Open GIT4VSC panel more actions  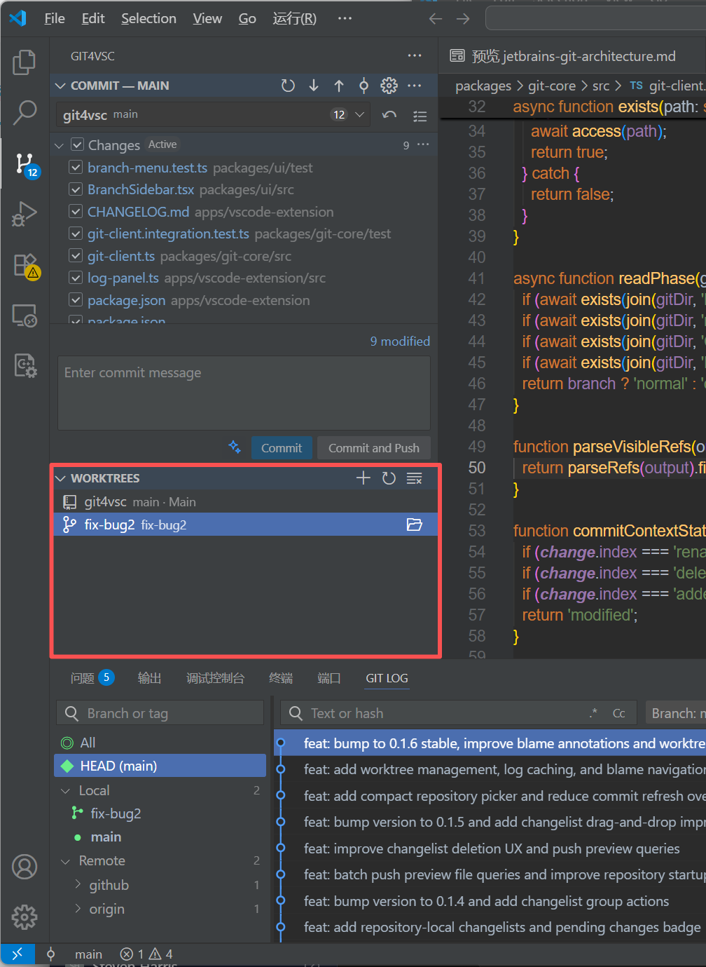[x=415, y=55]
